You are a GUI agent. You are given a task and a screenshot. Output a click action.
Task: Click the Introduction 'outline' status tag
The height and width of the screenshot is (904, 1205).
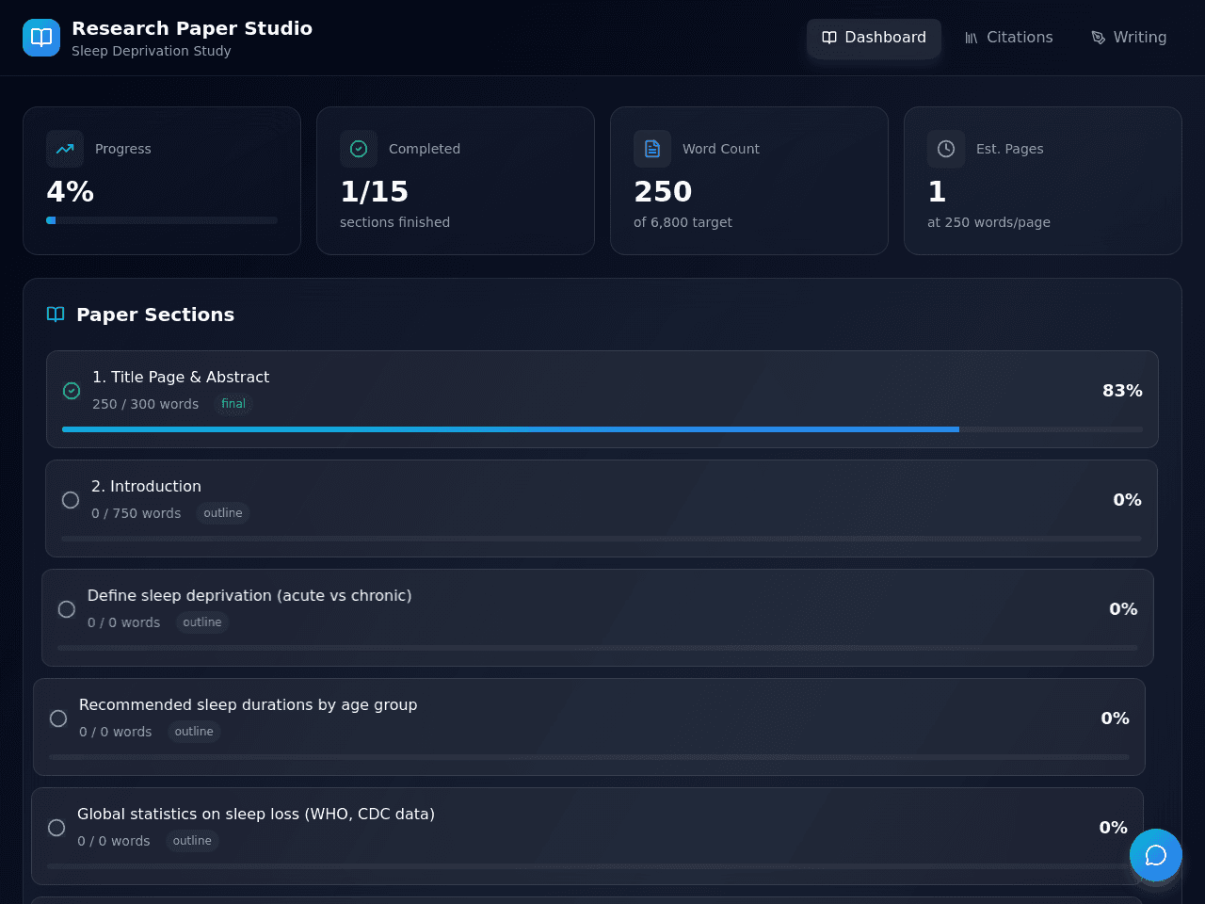223,513
